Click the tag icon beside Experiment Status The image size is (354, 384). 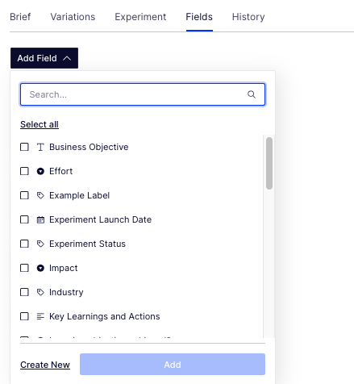(40, 244)
